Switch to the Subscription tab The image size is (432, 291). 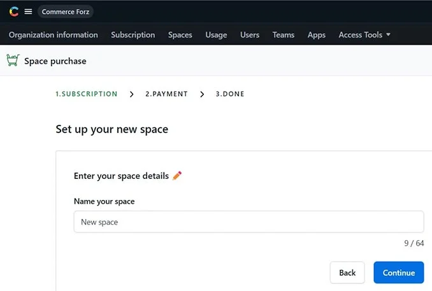[x=133, y=35]
